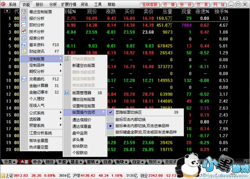Click the 资讯 button at top right
The width and height of the screenshot is (250, 179).
(x=186, y=5)
